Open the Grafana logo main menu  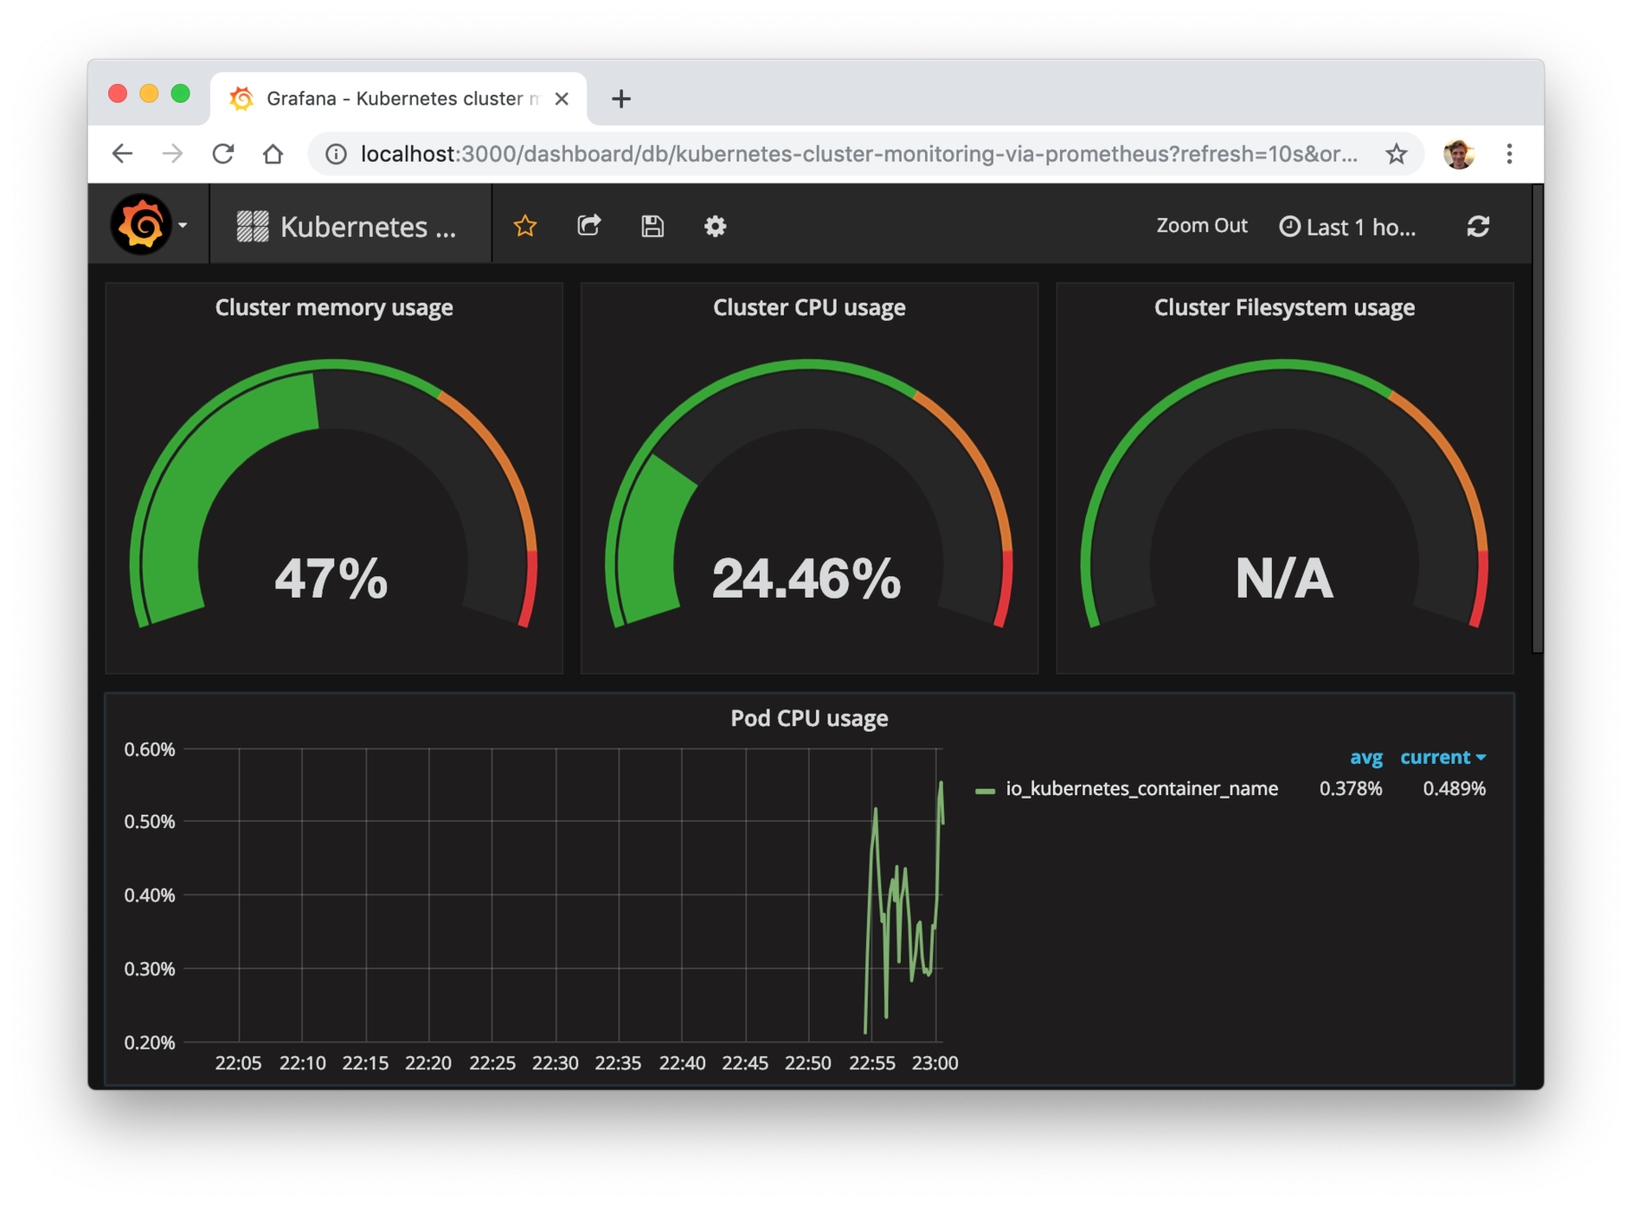pyautogui.click(x=148, y=225)
